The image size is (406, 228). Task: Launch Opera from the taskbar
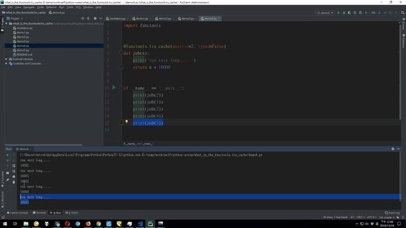[x=67, y=224]
